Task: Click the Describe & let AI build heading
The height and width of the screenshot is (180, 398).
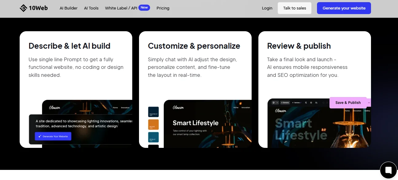Action: coord(69,46)
